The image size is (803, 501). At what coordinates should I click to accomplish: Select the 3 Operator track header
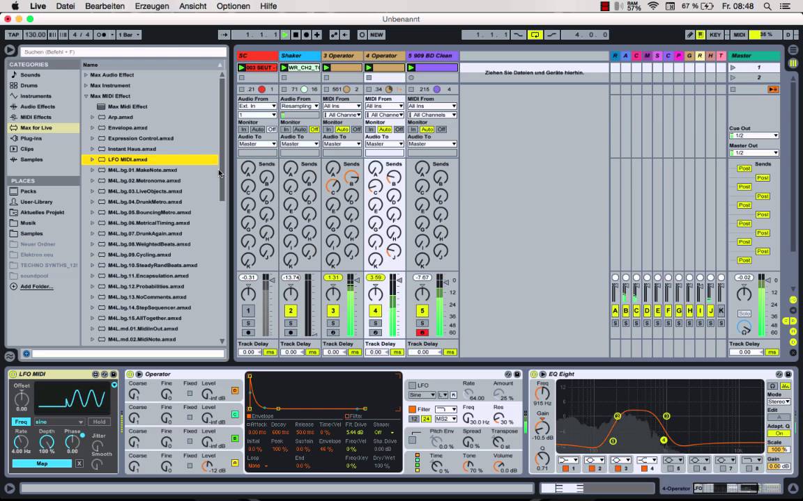click(x=342, y=55)
